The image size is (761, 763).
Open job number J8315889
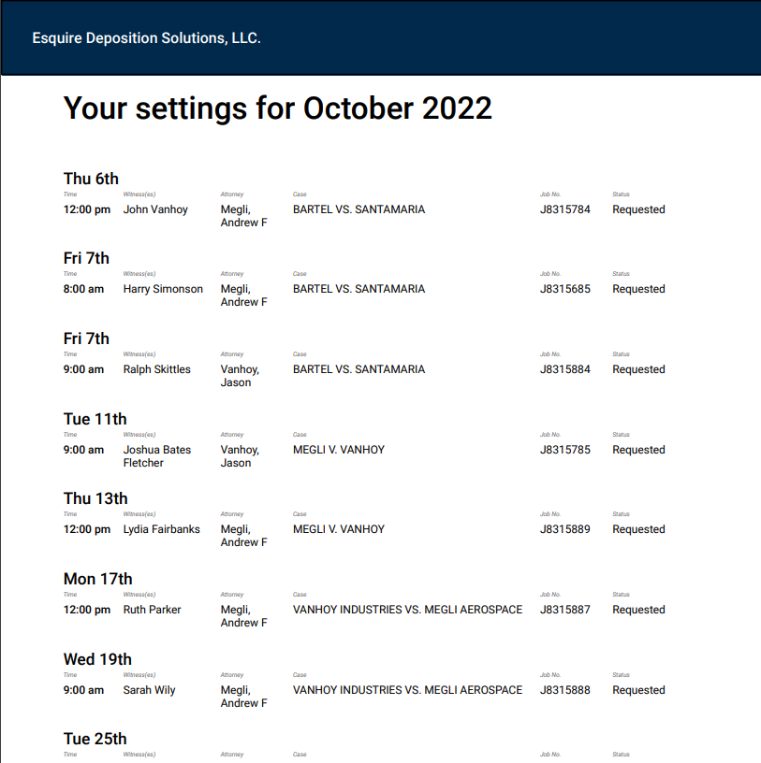[565, 529]
